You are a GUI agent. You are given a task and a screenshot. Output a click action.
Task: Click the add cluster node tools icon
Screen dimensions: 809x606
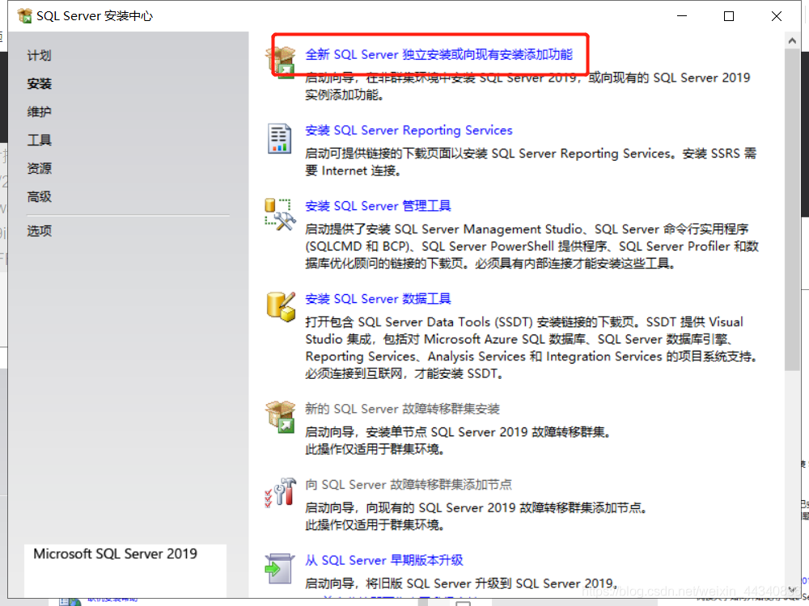click(x=280, y=492)
